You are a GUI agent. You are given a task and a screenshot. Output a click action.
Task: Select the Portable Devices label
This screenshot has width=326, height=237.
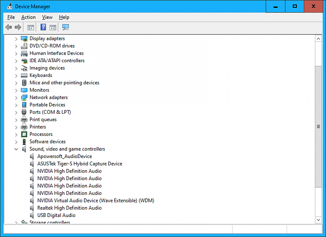(47, 105)
